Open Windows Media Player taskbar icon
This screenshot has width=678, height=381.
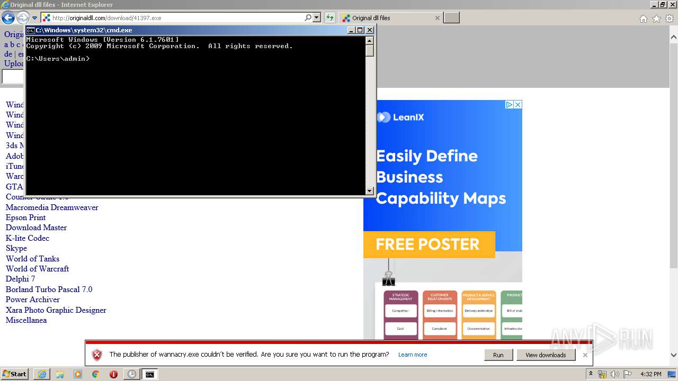point(78,374)
